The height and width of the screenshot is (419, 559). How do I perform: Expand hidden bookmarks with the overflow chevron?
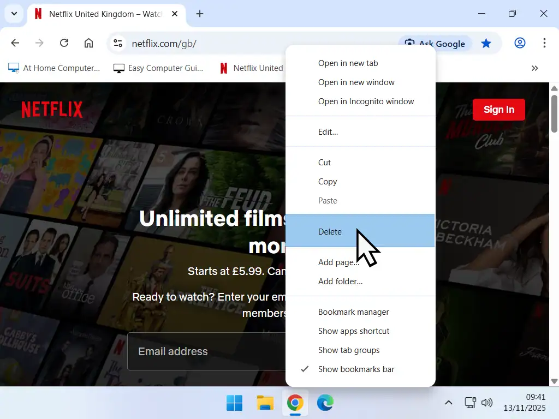[x=535, y=68]
